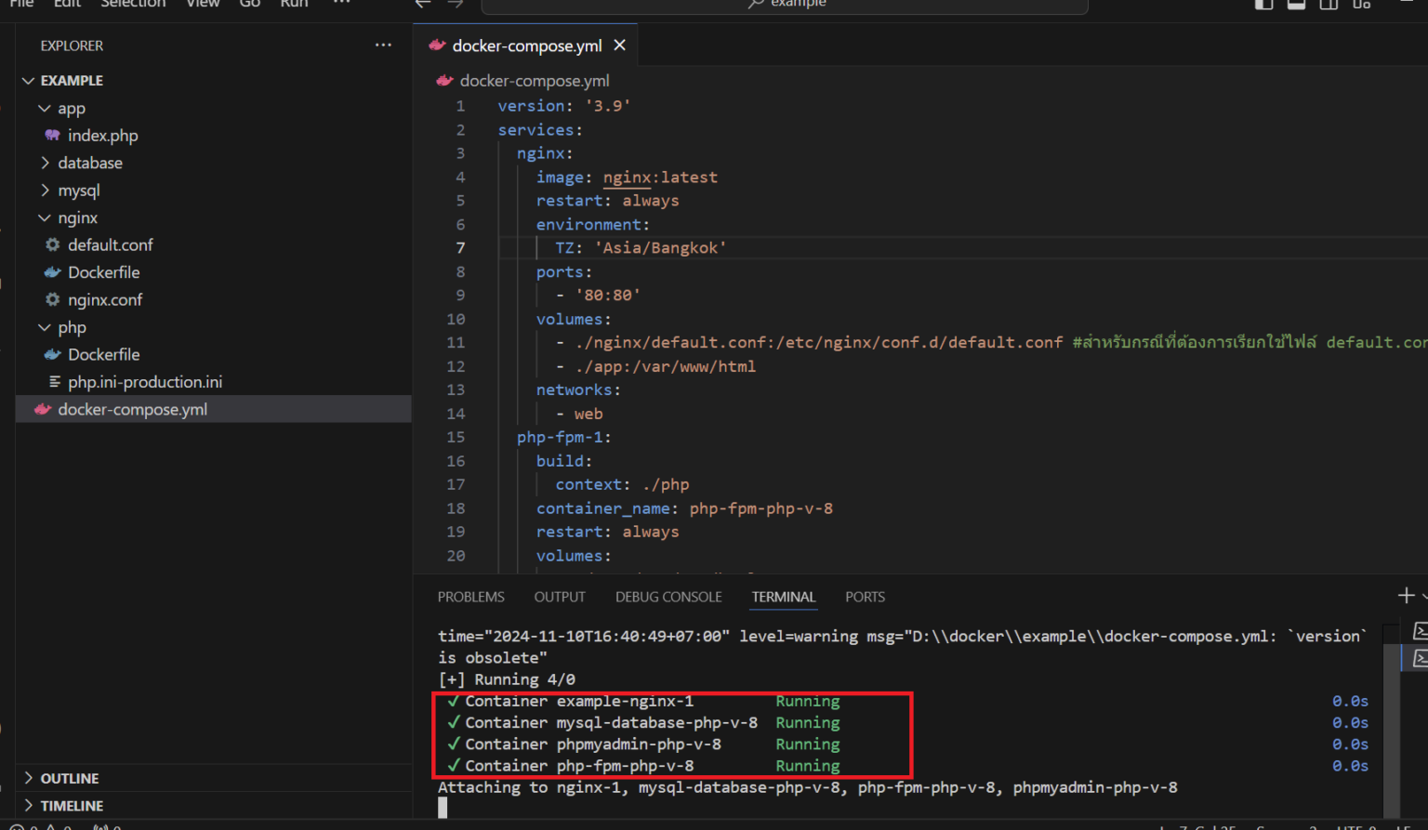Click the PHP elephant icon beside index.php
This screenshot has height=830, width=1428.
point(52,135)
